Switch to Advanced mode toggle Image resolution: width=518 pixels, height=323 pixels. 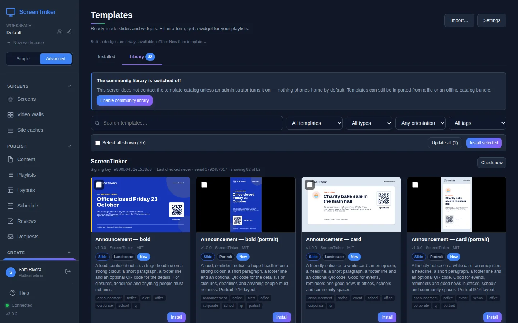(x=56, y=59)
